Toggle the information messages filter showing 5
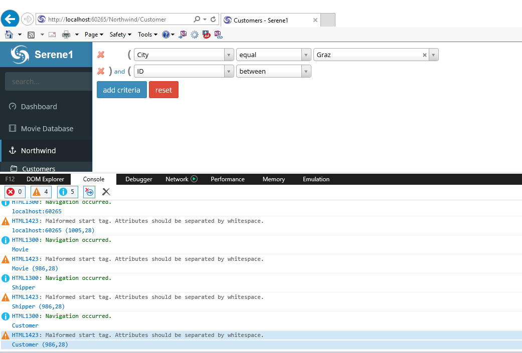The height and width of the screenshot is (353, 522). click(67, 191)
